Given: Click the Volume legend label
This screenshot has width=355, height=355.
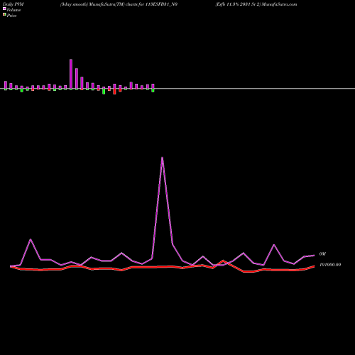Looking at the screenshot, I should click(x=13, y=10).
